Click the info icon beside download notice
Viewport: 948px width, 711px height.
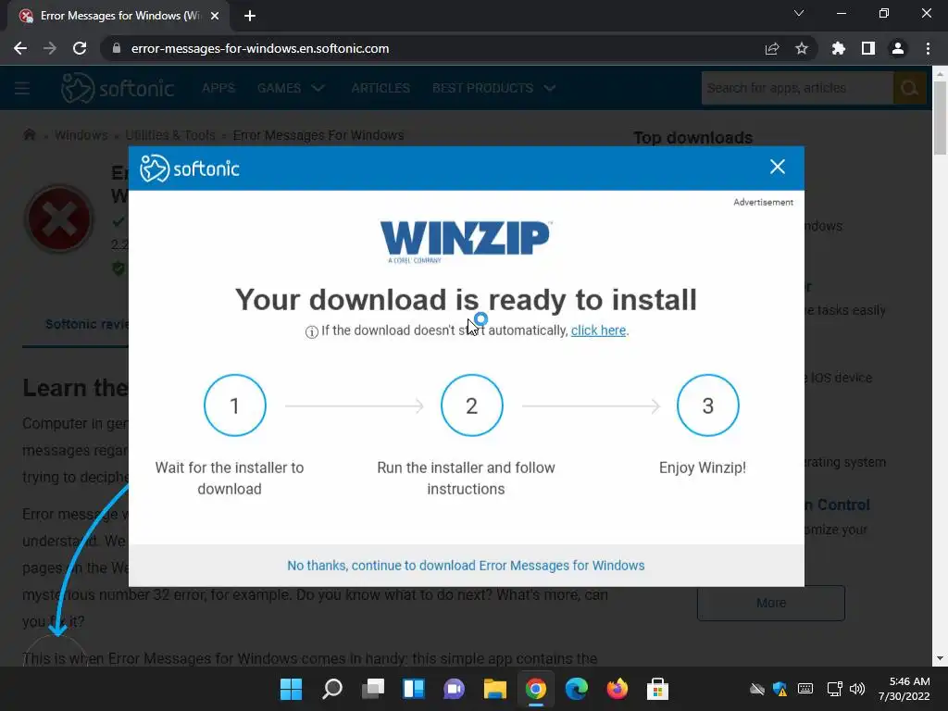(x=311, y=332)
